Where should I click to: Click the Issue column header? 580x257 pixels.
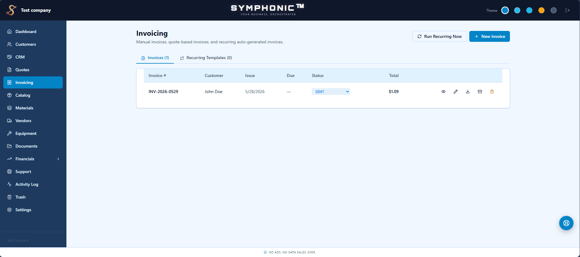250,75
